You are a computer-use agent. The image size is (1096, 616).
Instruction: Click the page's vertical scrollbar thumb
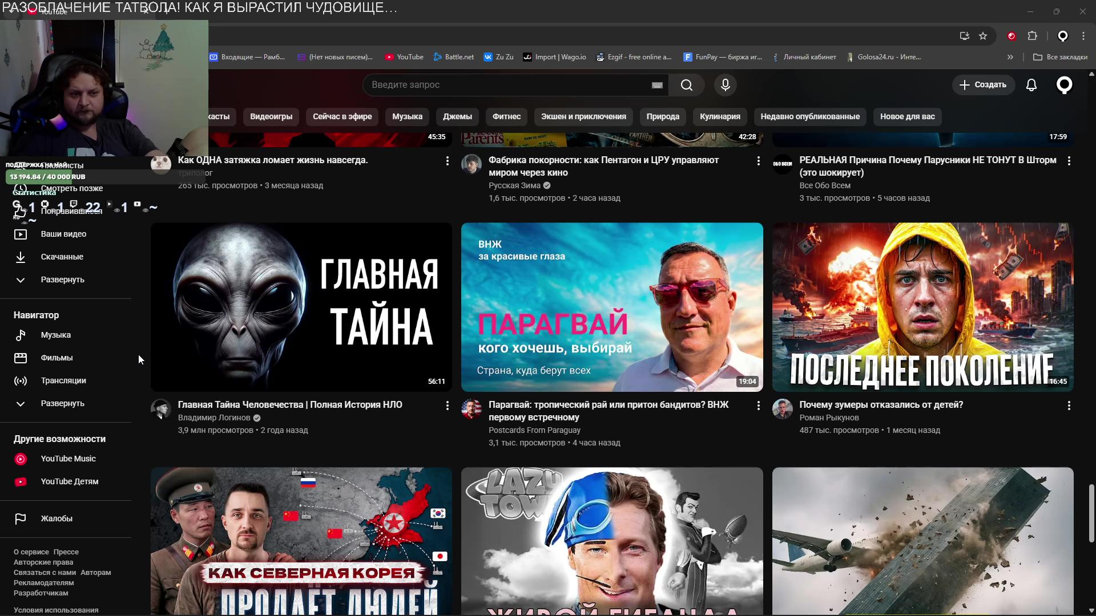pyautogui.click(x=1091, y=513)
